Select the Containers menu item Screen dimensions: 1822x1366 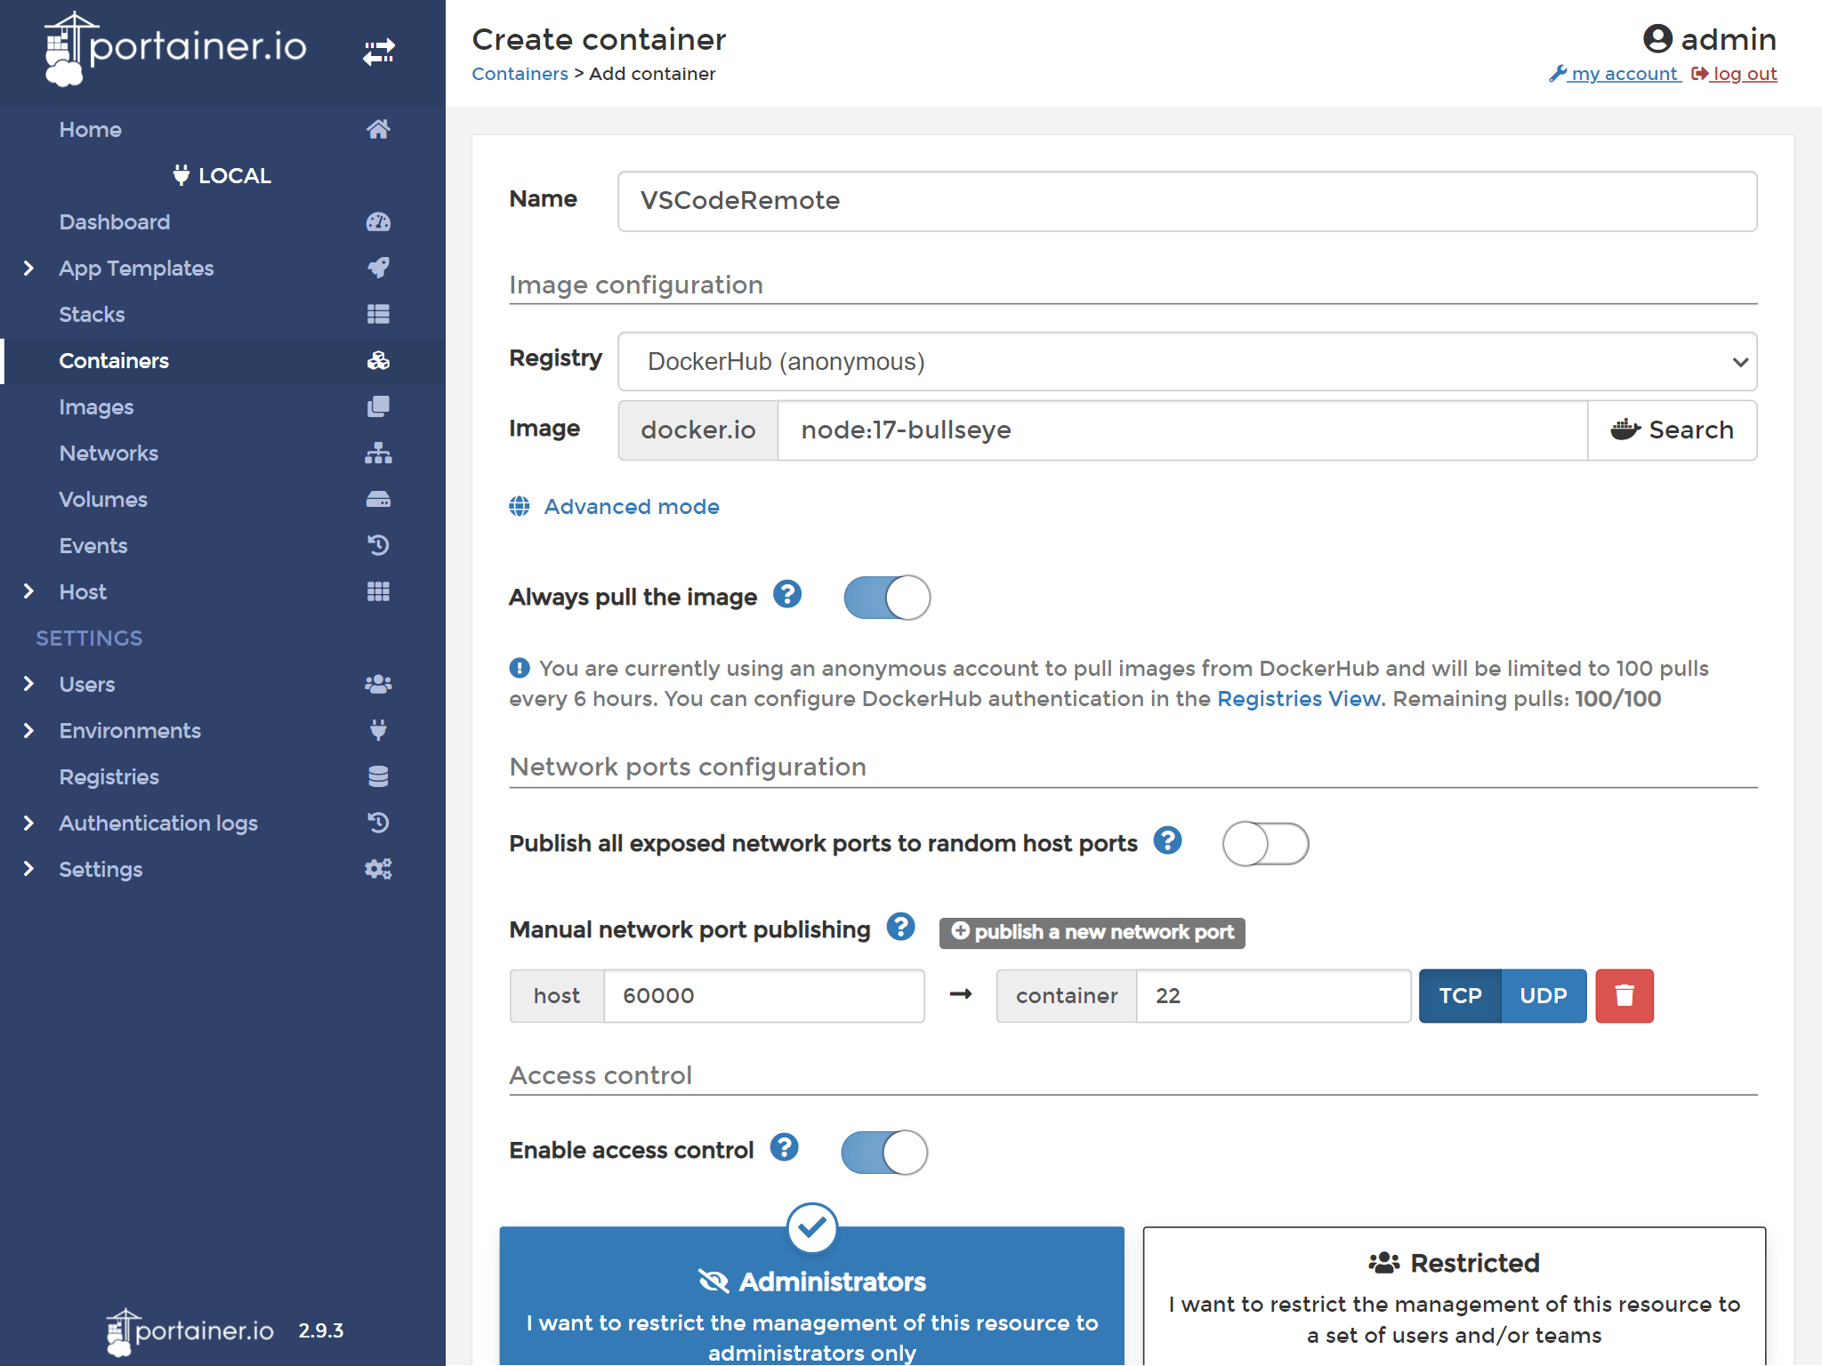tap(222, 360)
